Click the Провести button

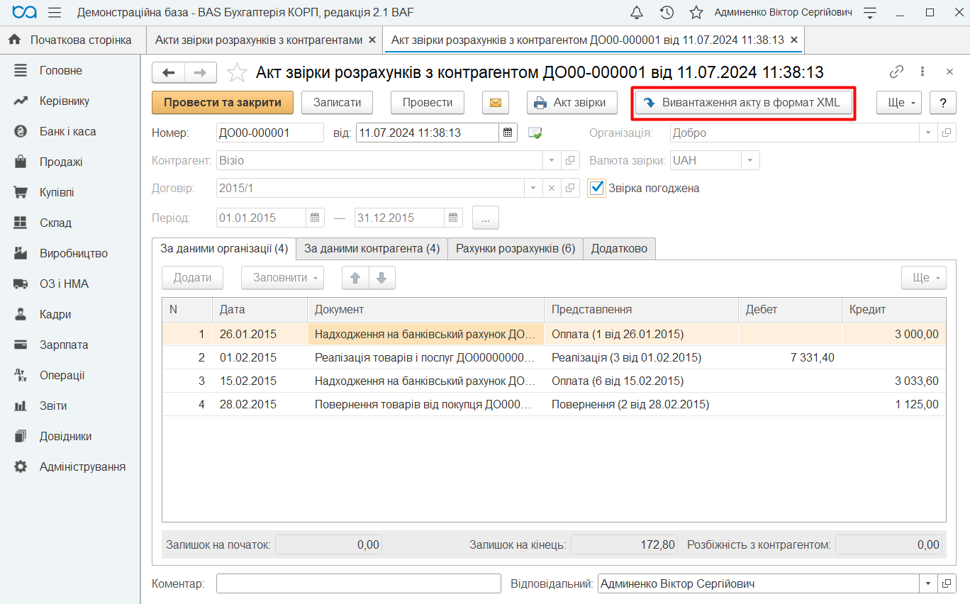(x=428, y=103)
